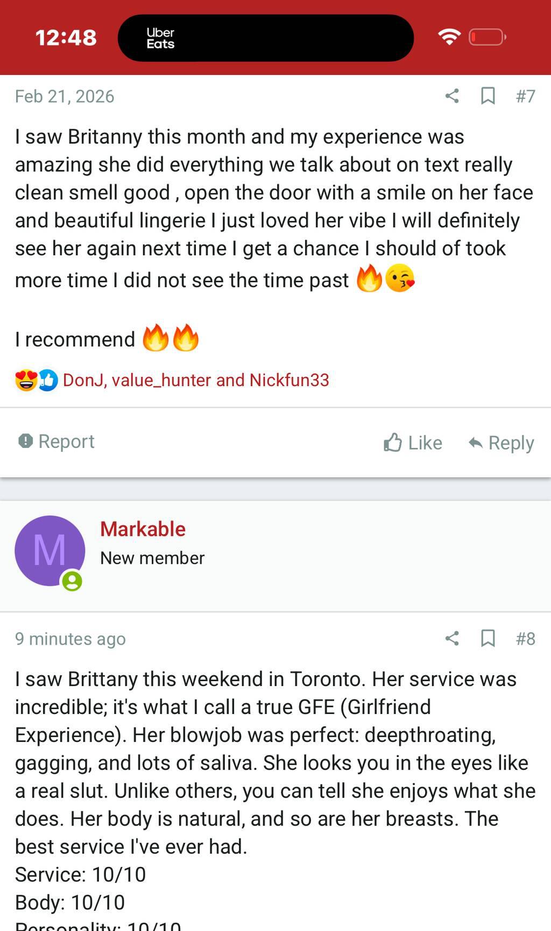The height and width of the screenshot is (931, 551).
Task: Bookmark post #7 with the bookmark icon
Action: (488, 96)
